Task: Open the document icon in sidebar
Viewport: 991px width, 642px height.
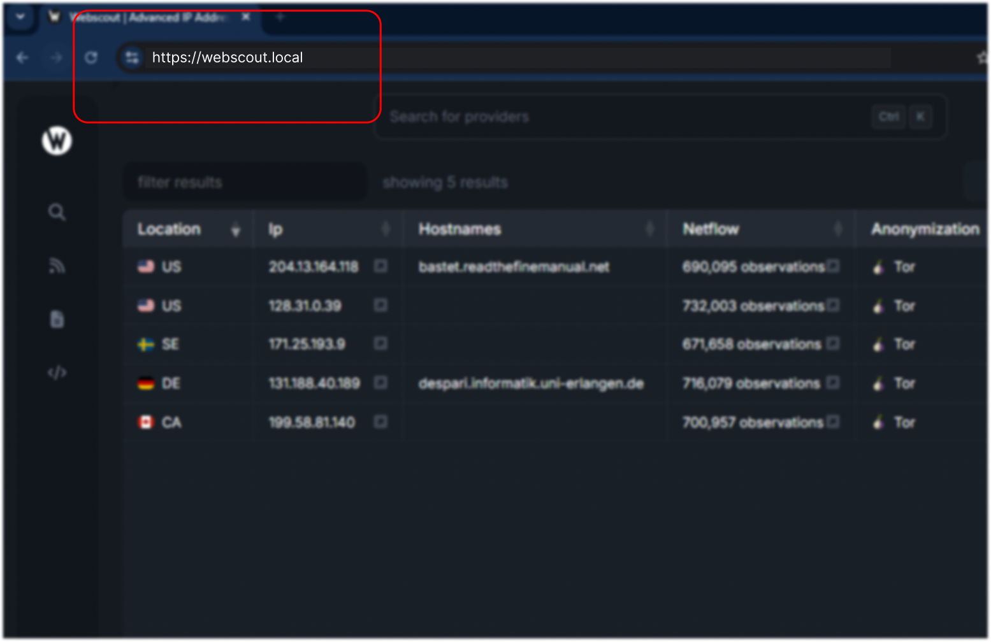Action: tap(57, 319)
